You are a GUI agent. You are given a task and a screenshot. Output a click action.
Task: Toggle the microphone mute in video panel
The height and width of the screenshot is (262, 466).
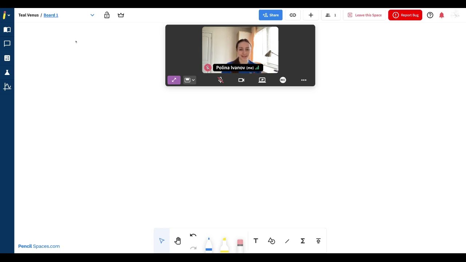(x=221, y=80)
